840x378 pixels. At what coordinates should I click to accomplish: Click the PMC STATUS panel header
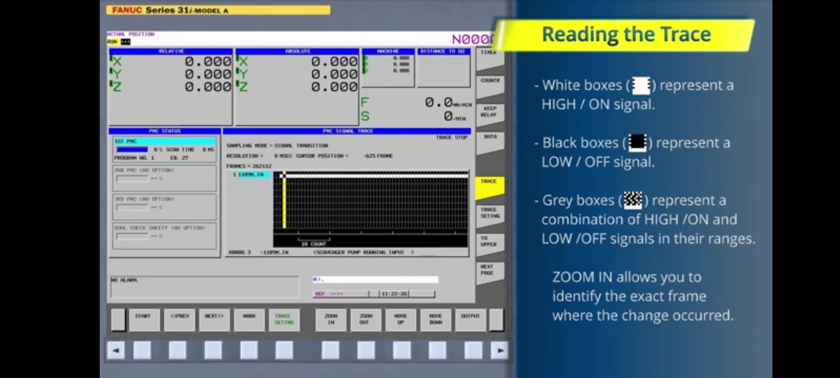(164, 131)
